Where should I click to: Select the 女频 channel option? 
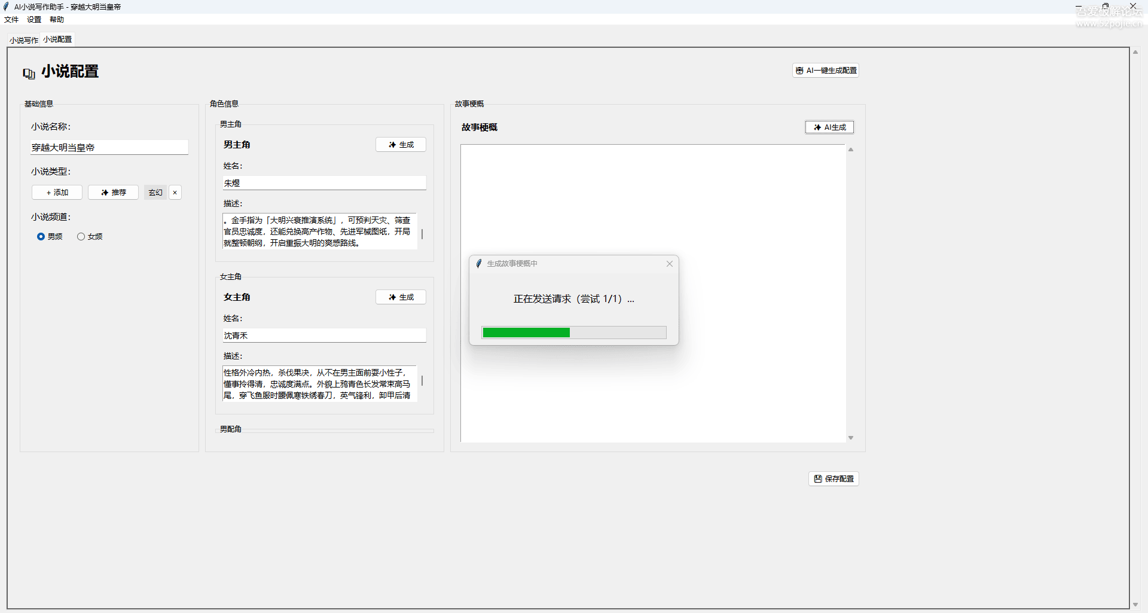pos(81,237)
